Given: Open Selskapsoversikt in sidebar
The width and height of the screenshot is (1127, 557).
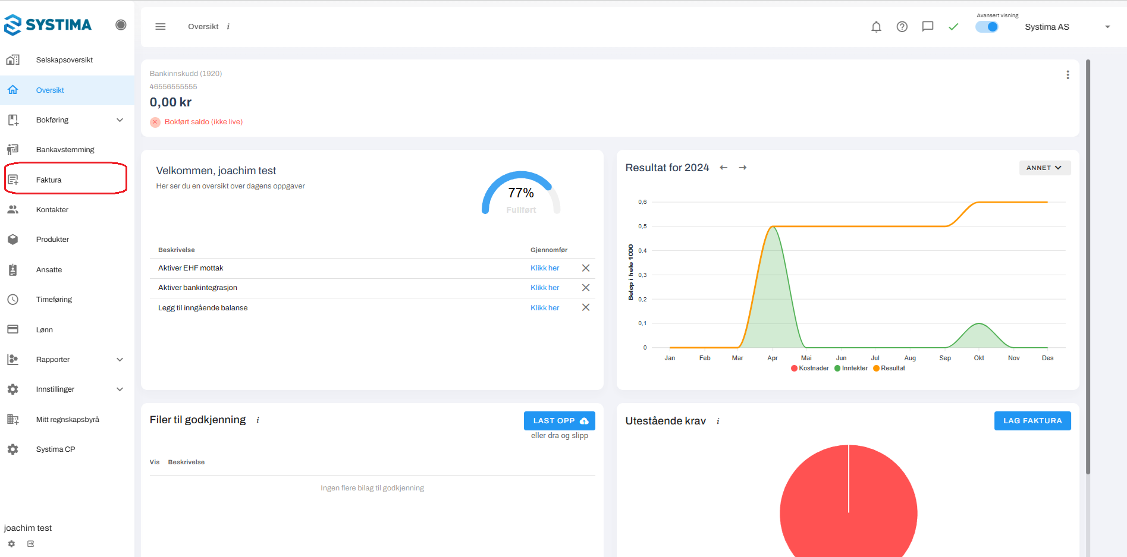Looking at the screenshot, I should click(67, 60).
